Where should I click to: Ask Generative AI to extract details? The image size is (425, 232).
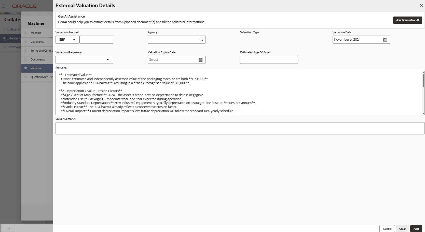pyautogui.click(x=407, y=20)
